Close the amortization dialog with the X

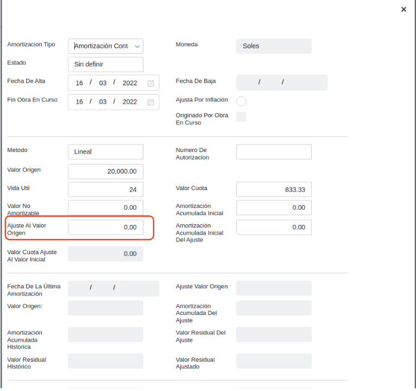click(x=404, y=10)
